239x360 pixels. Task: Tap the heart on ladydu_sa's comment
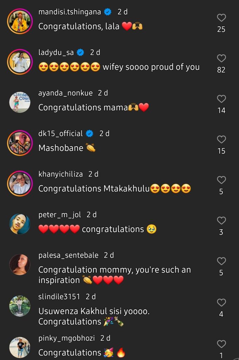pos(221,58)
